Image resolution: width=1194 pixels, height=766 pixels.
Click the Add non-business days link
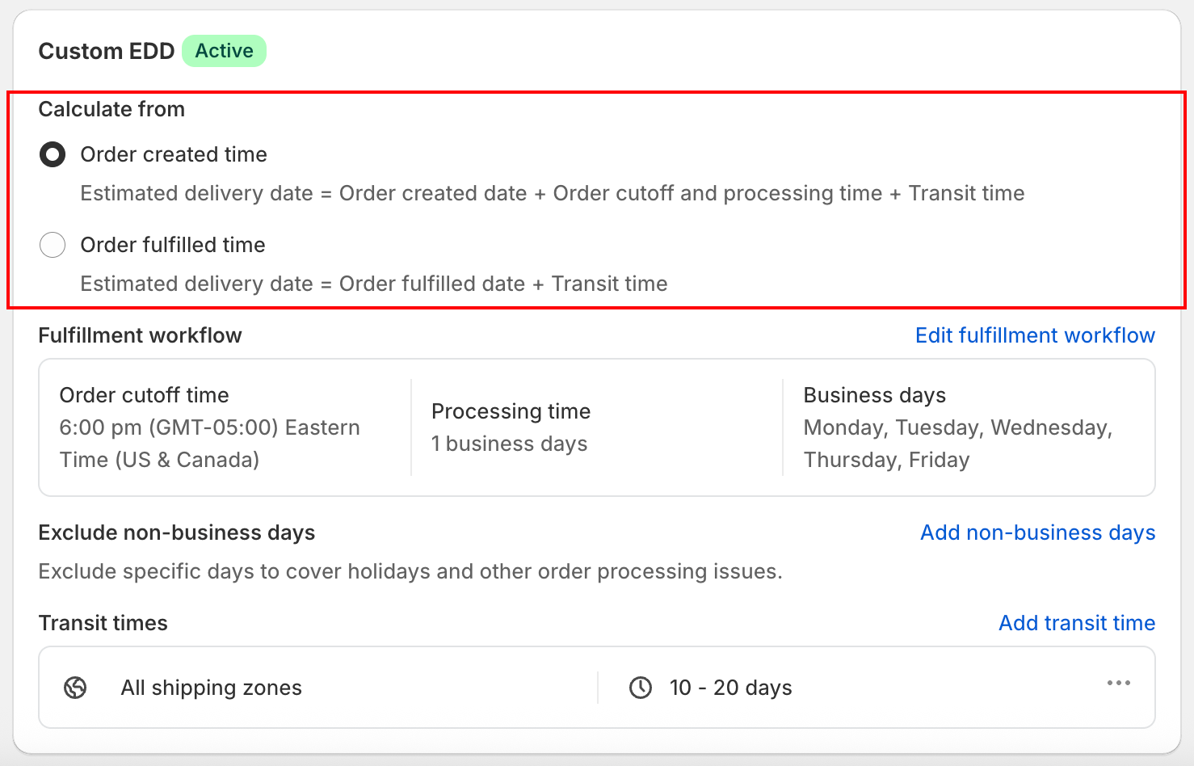[1038, 532]
